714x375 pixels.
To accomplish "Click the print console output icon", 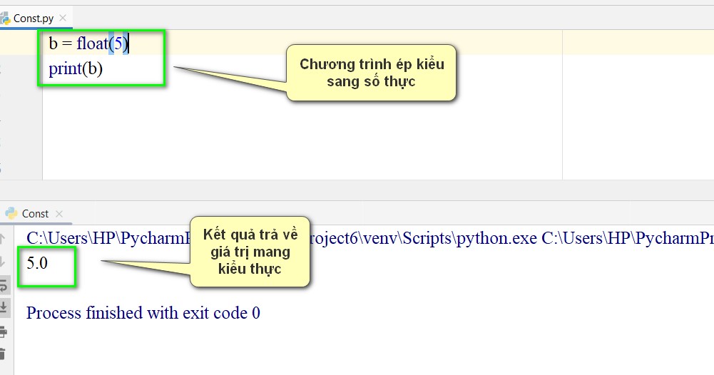I will point(3,331).
